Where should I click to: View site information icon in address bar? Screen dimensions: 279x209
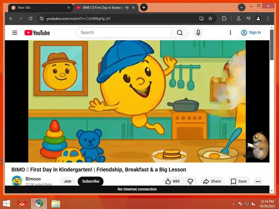pos(42,19)
